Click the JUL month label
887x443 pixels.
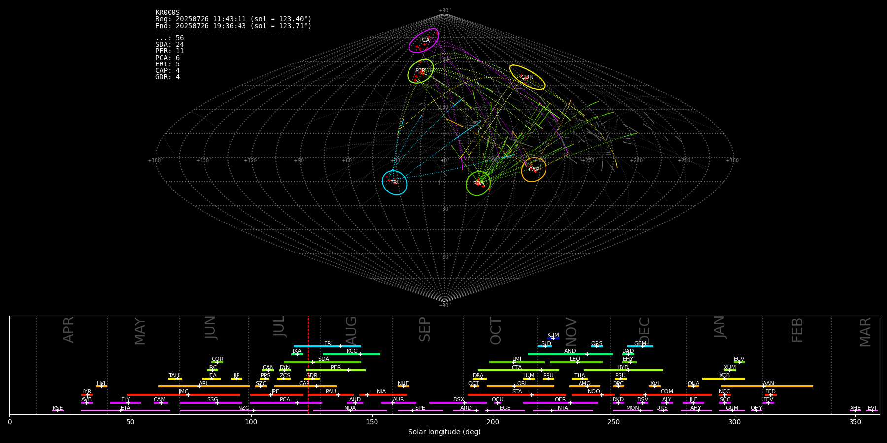pos(279,326)
